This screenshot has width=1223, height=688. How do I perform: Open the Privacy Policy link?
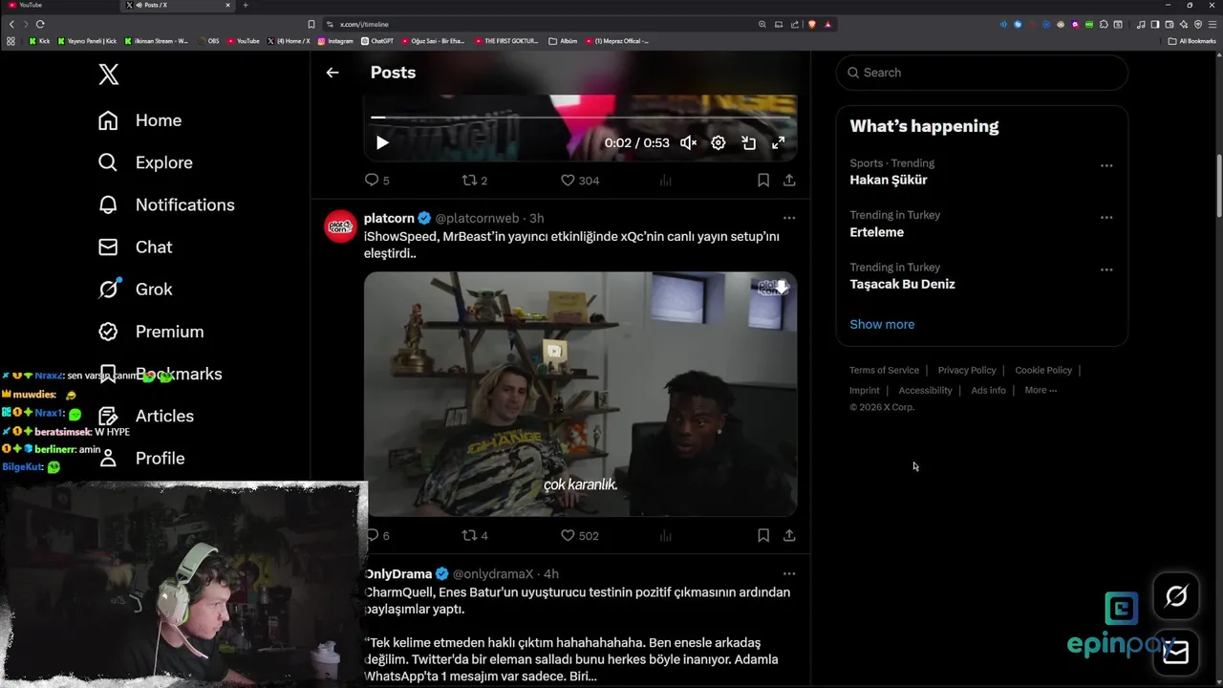click(967, 370)
